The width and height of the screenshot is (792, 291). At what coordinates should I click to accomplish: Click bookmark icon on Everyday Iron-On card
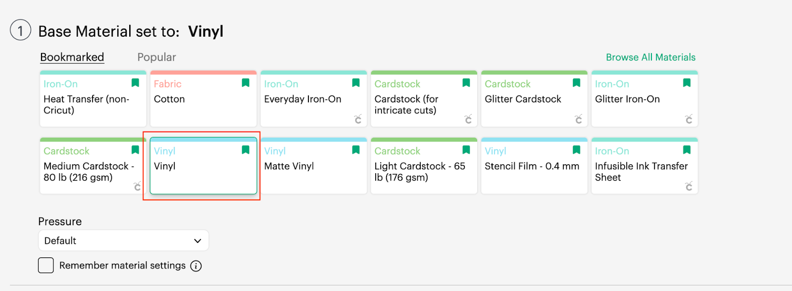(x=356, y=83)
